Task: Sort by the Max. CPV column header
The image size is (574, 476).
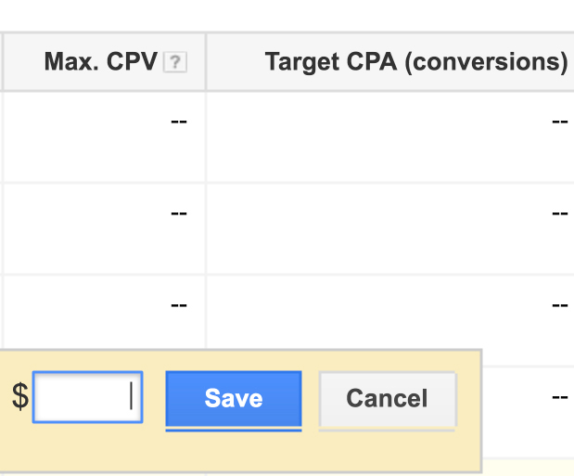Action: (100, 62)
